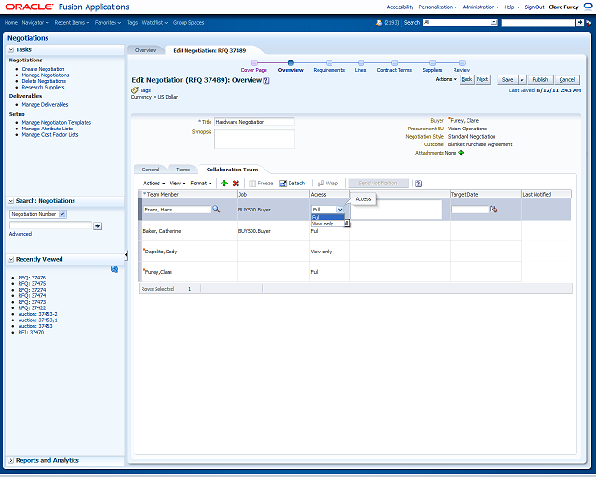Click the green add team member icon
596x477 pixels.
[224, 184]
